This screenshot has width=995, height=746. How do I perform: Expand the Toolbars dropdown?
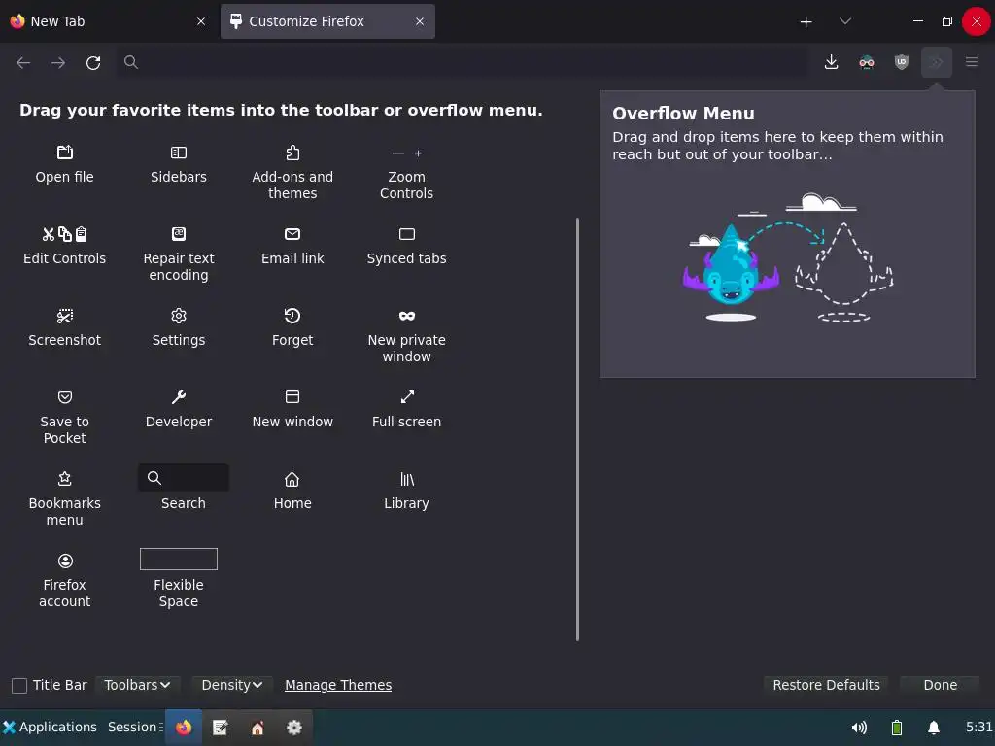click(137, 685)
